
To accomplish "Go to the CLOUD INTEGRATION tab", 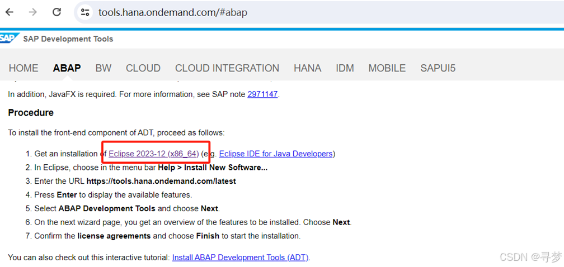I will [227, 68].
